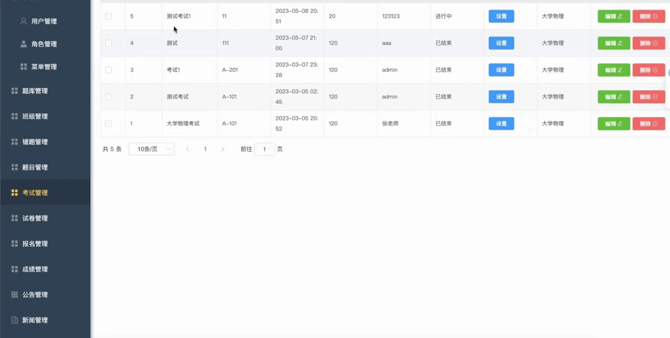Go to next page arrow
The height and width of the screenshot is (338, 670).
click(223, 149)
